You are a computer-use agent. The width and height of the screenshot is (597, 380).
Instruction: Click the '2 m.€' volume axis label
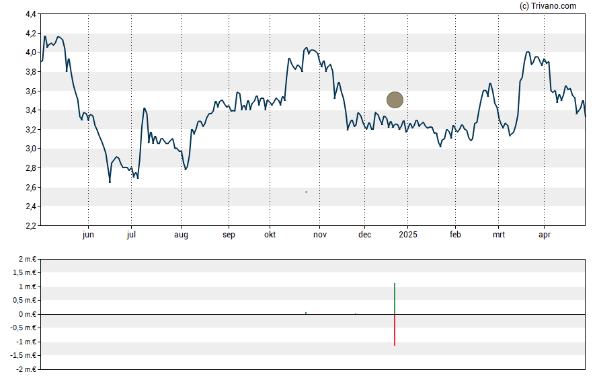(x=28, y=260)
